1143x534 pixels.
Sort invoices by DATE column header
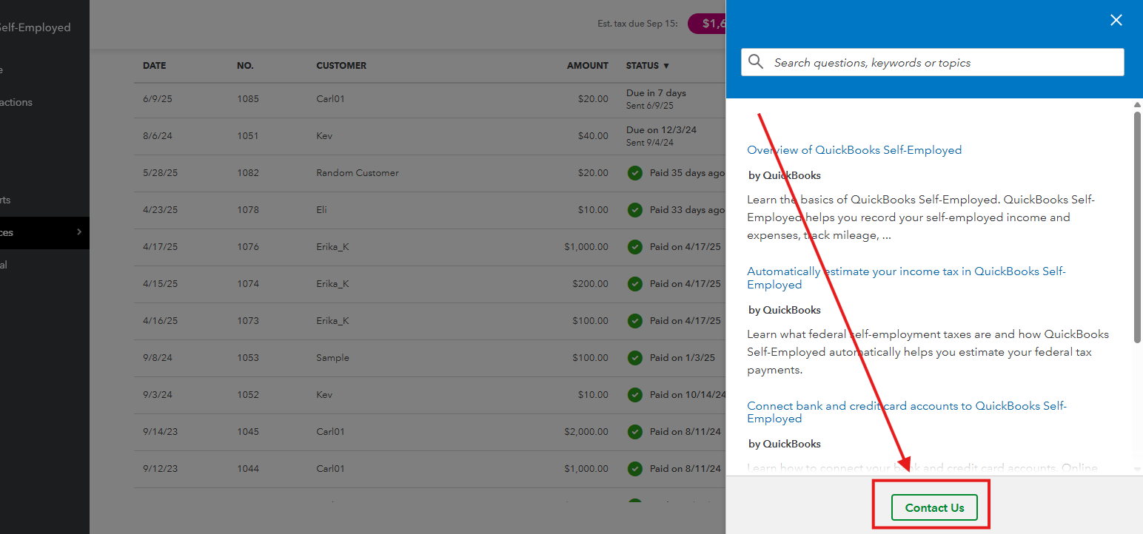pyautogui.click(x=154, y=66)
